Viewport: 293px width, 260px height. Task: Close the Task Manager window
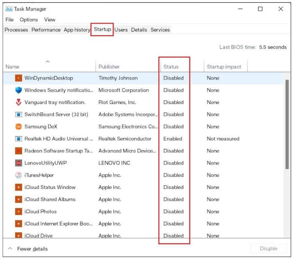tap(281, 9)
